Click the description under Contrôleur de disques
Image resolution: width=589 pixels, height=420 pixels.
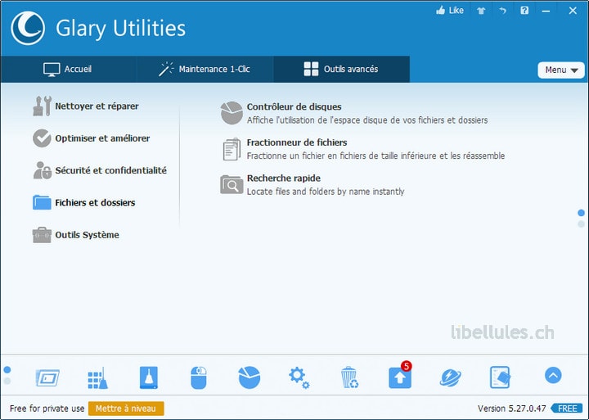(x=367, y=120)
